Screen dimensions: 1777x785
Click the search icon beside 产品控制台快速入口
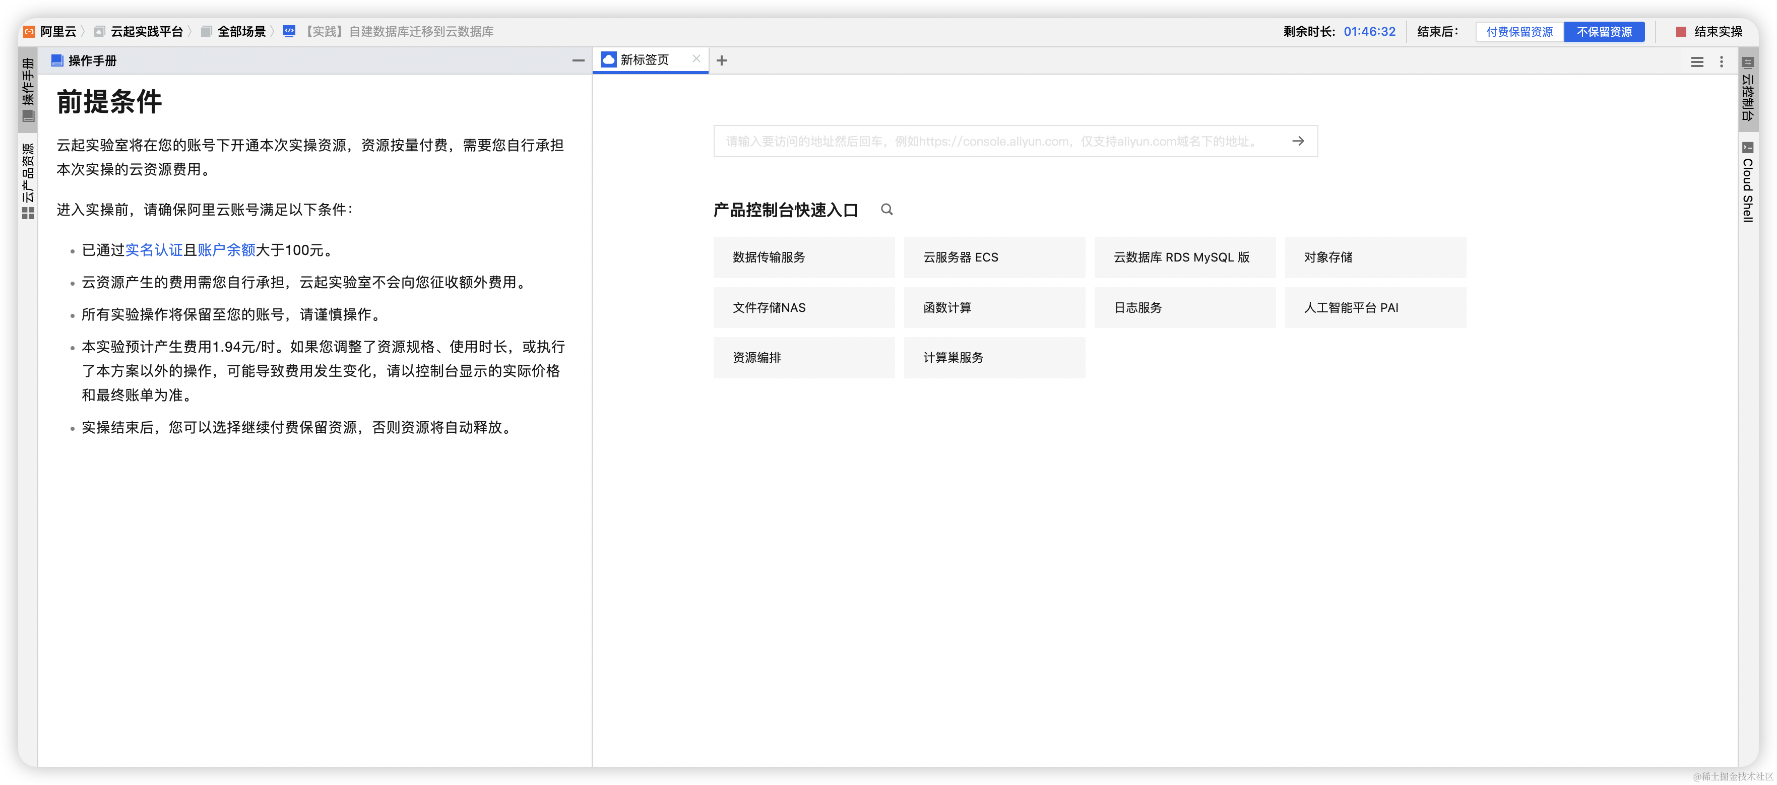pyautogui.click(x=886, y=210)
